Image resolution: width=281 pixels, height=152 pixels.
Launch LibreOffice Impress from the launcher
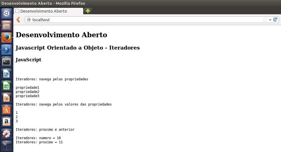tap(6, 98)
